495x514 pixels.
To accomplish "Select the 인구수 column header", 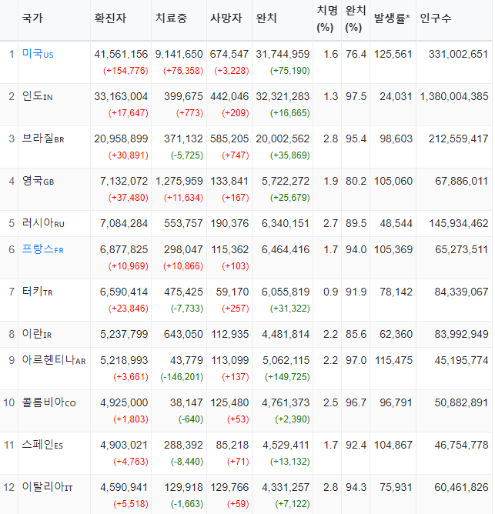I will [x=436, y=18].
